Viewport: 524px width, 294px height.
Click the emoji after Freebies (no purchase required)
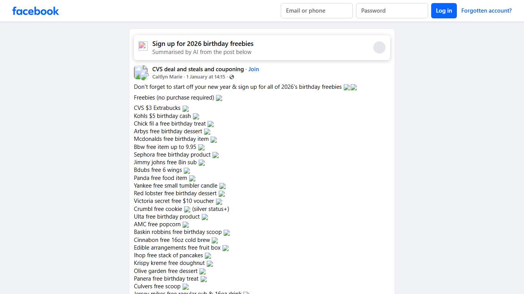pyautogui.click(x=219, y=98)
